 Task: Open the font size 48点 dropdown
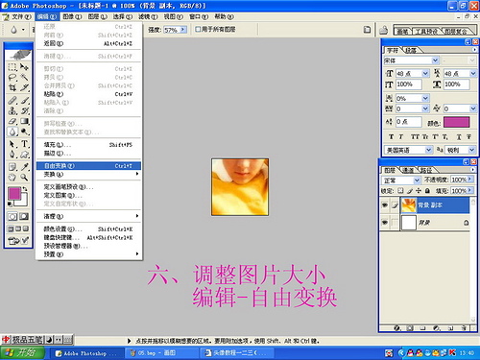[x=425, y=74]
